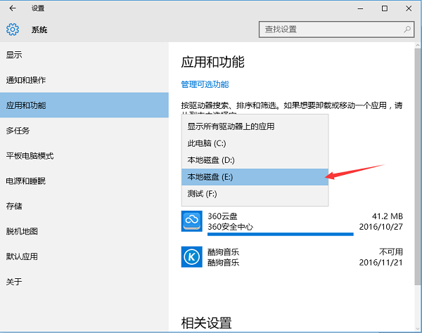Choose 本地磁盘 (D:) drive option
Viewport: 422px width, 333px height.
point(211,160)
